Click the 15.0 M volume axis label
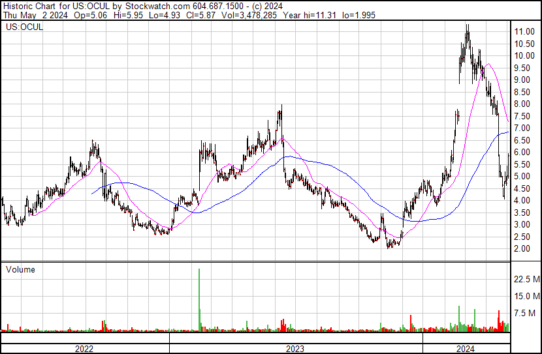542x354 pixels. coord(527,296)
